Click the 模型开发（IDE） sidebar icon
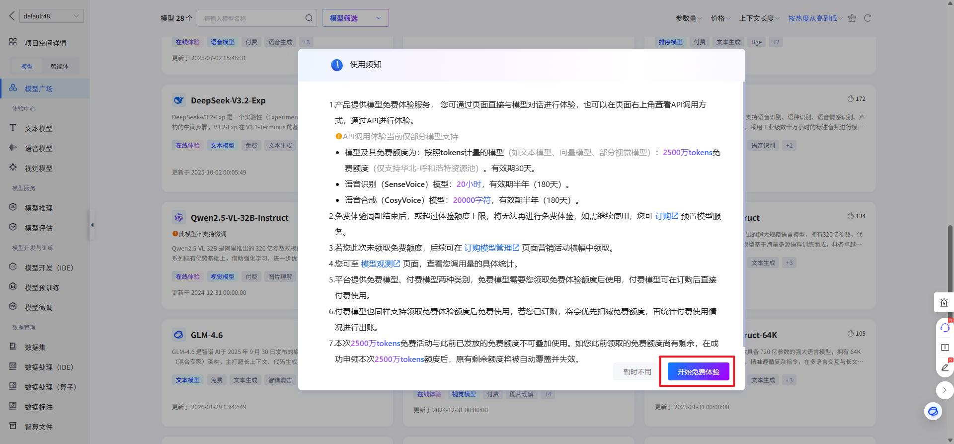The image size is (954, 444). [13, 267]
